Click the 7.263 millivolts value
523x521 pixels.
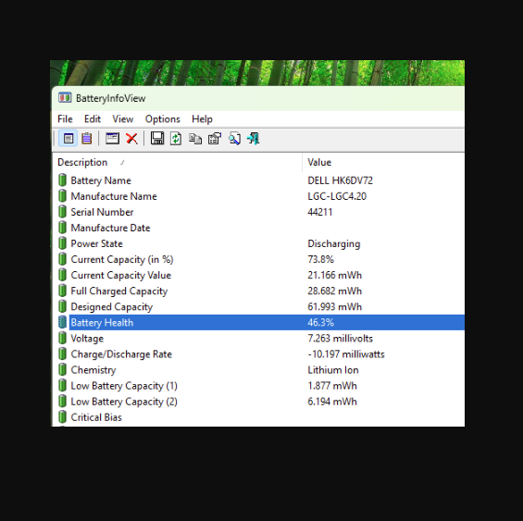[341, 338]
